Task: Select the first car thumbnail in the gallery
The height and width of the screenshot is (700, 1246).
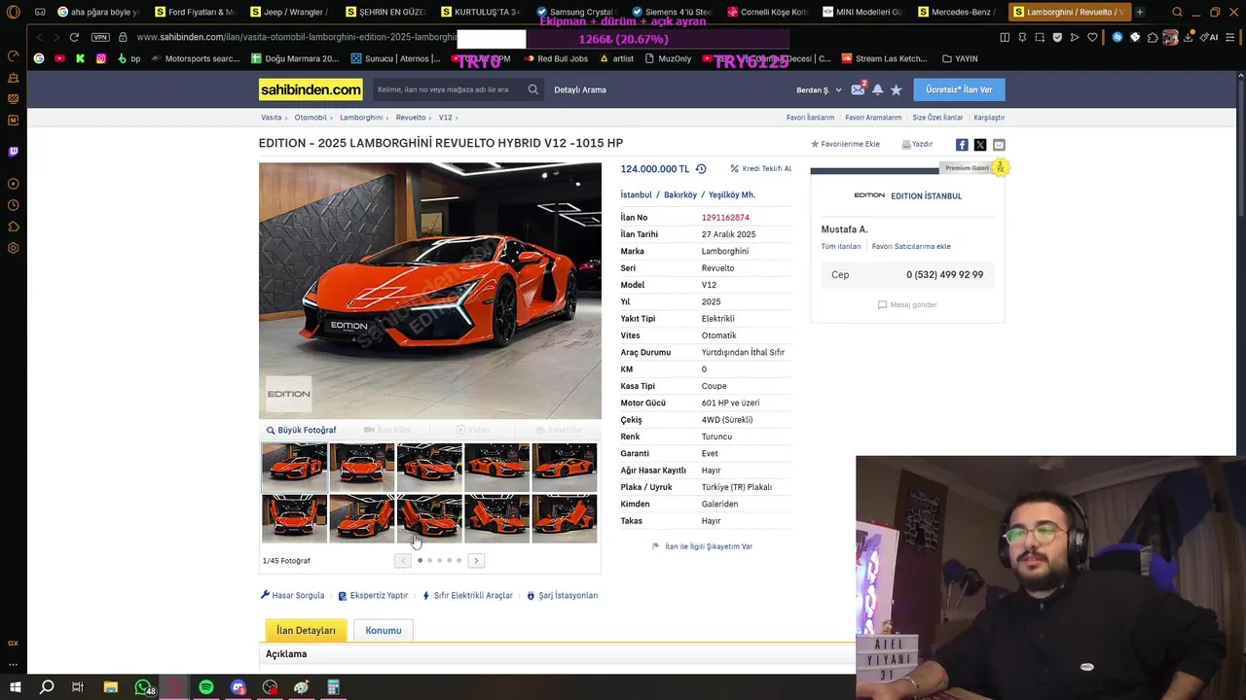Action: click(x=294, y=467)
